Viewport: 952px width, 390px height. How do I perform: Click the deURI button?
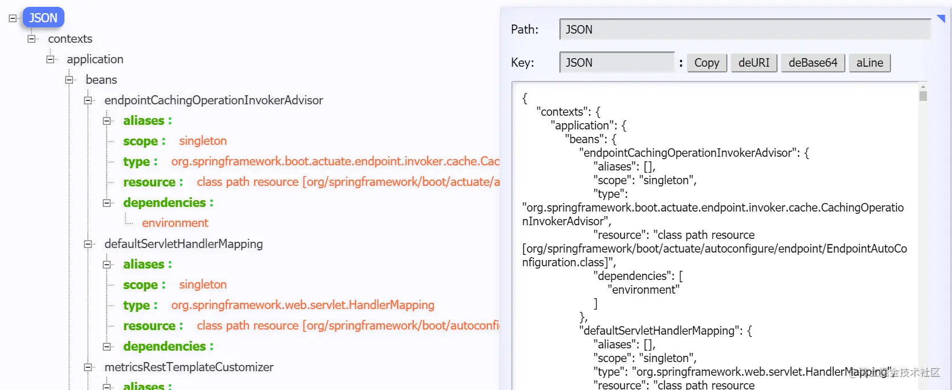754,63
